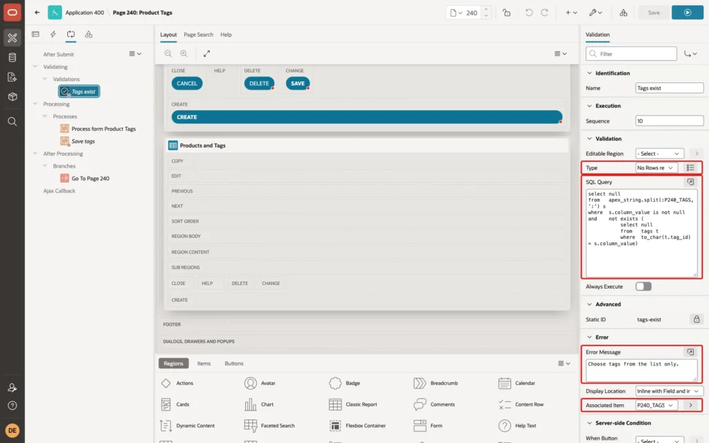Click the disabled Save button in toolbar
The width and height of the screenshot is (709, 443).
click(x=654, y=12)
